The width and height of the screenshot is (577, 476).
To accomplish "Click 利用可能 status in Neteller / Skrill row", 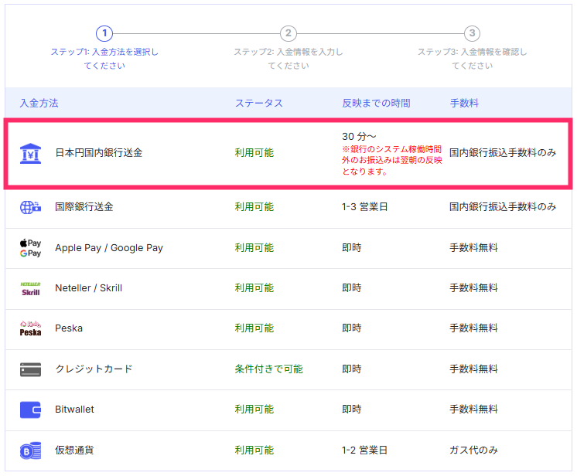I will [x=254, y=288].
